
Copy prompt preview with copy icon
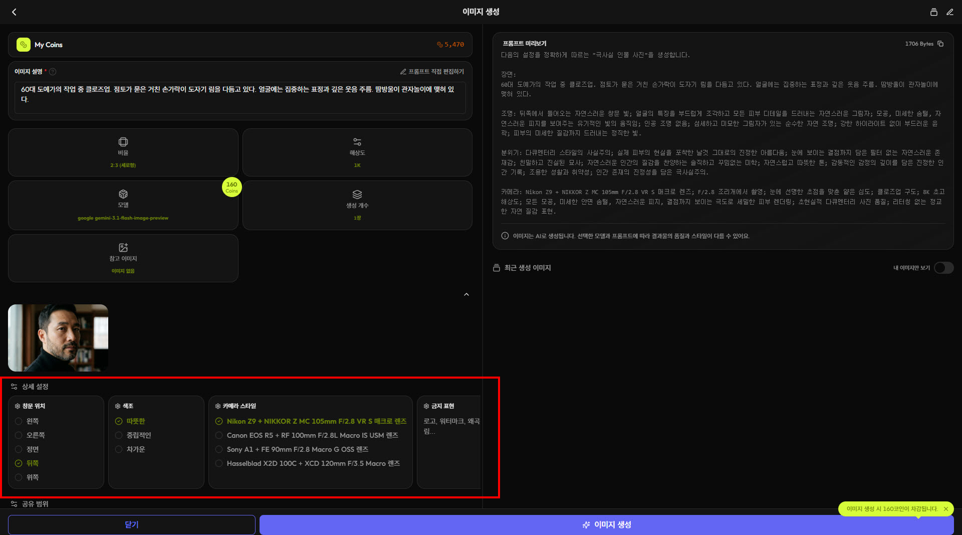pyautogui.click(x=940, y=44)
